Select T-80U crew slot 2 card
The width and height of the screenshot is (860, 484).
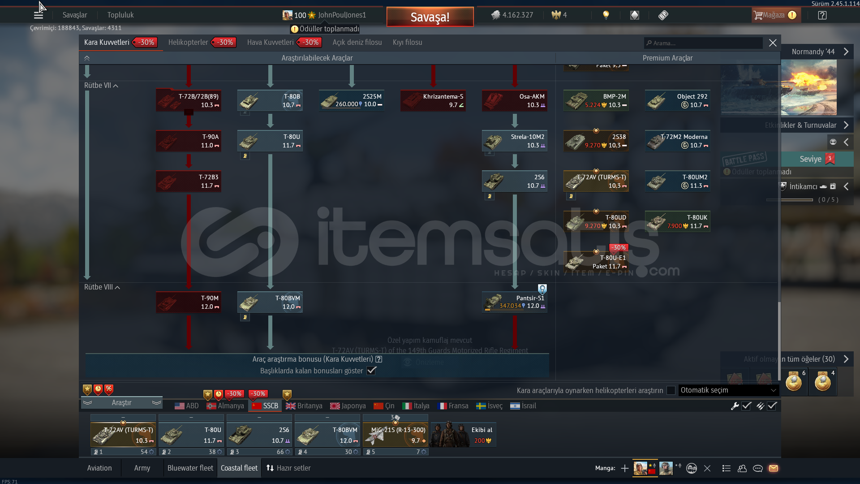(x=191, y=434)
